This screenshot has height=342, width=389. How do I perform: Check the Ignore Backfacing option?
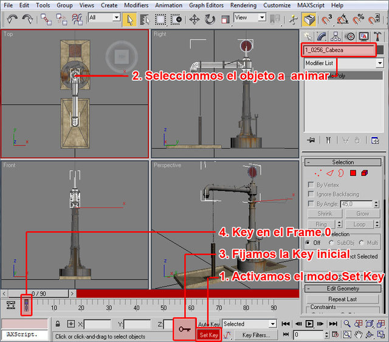(x=312, y=194)
